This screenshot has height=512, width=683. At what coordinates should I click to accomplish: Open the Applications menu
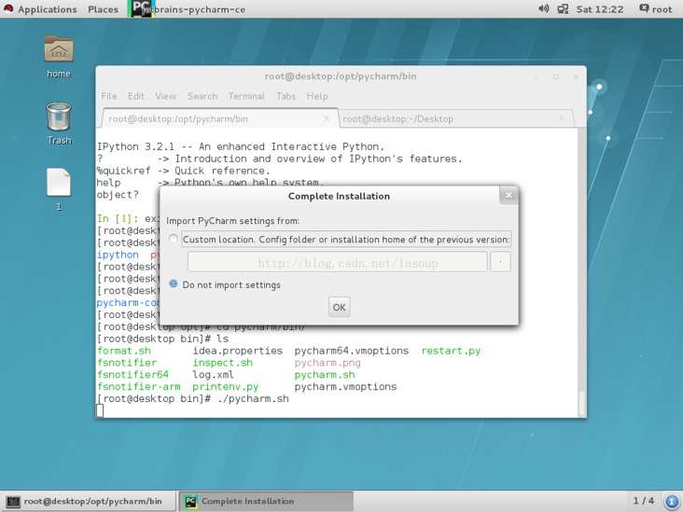tap(47, 9)
